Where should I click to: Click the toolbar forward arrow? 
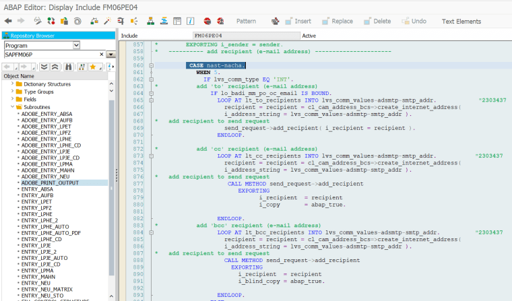coord(21,22)
